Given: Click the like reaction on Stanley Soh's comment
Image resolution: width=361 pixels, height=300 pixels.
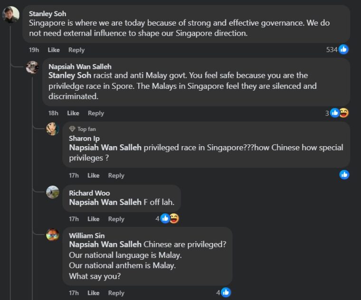Looking at the screenshot, I should click(x=343, y=49).
